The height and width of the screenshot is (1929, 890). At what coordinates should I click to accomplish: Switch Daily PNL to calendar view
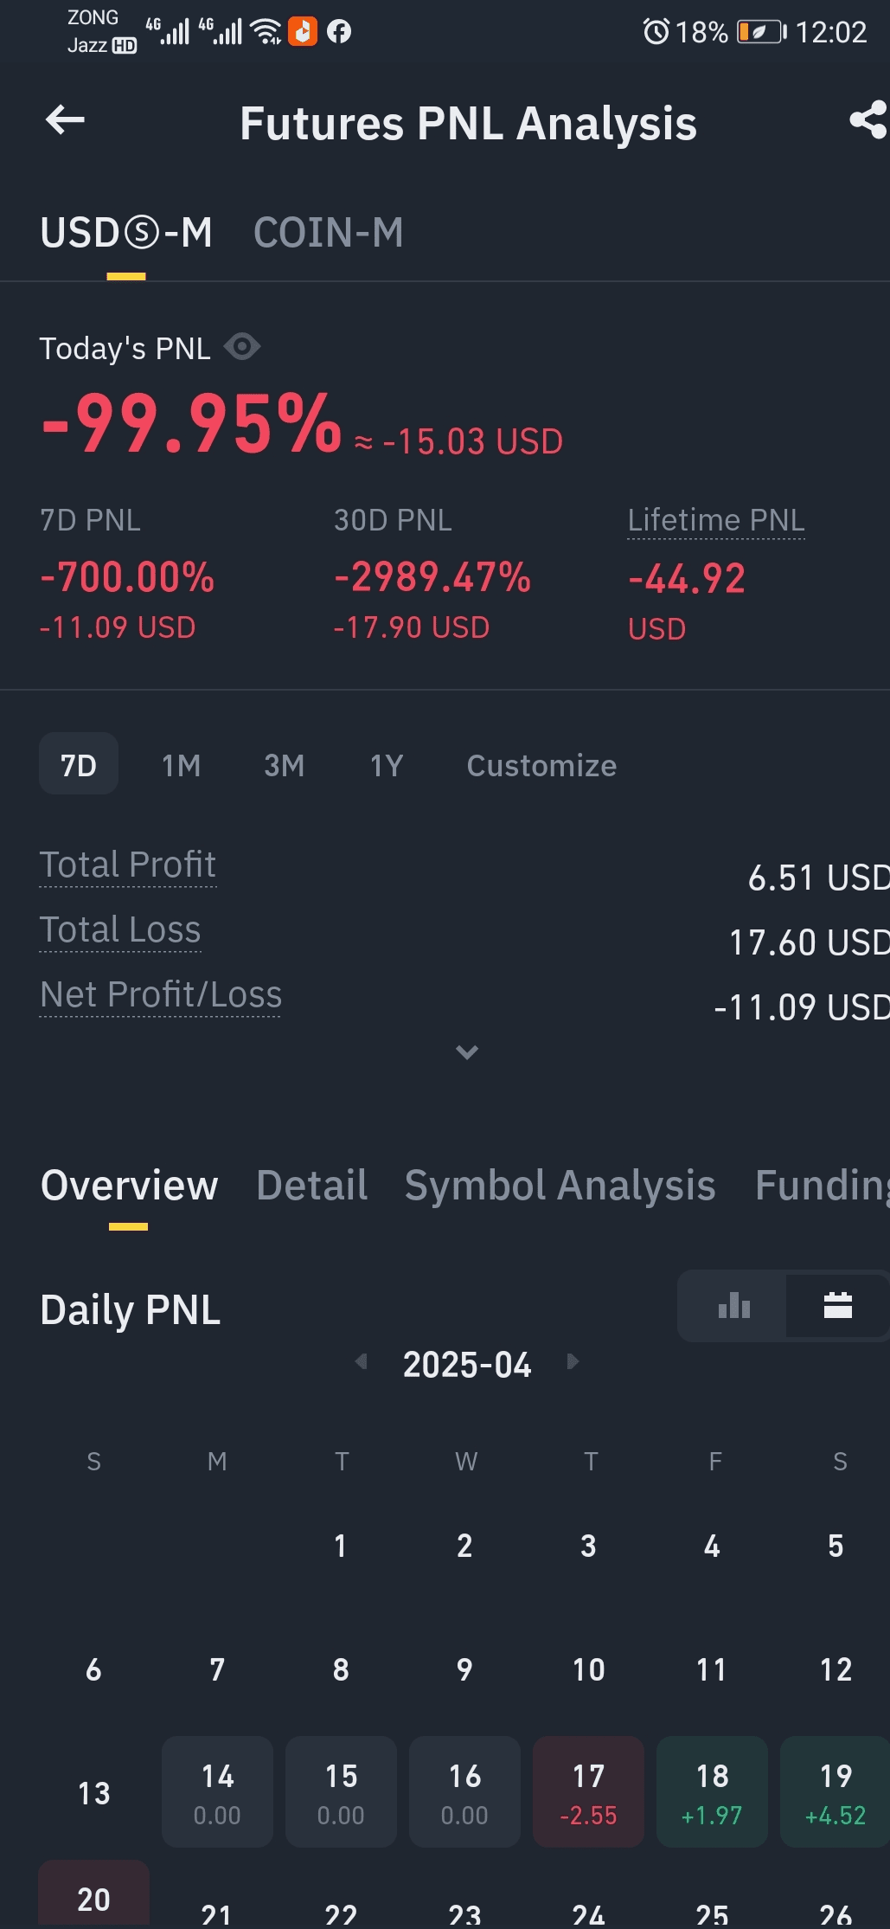[x=837, y=1305]
